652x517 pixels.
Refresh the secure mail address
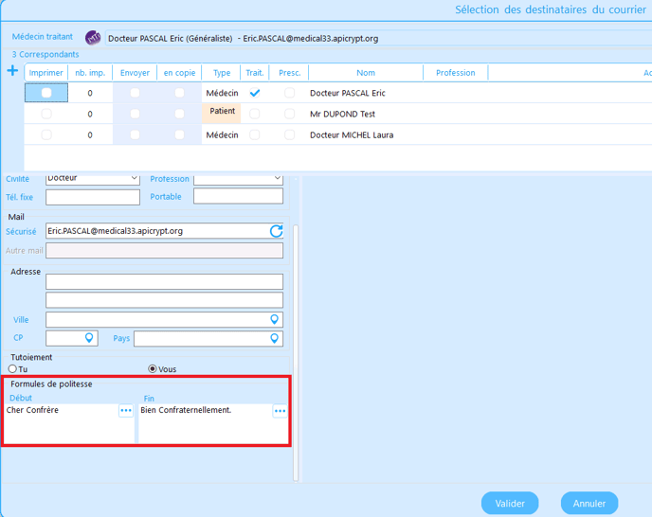coord(276,231)
